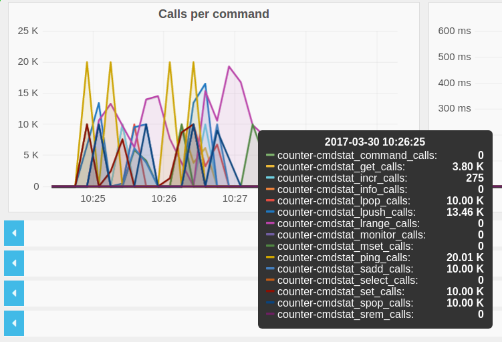Click the 300 ms axis label in right panel
This screenshot has height=342, width=502.
[x=455, y=108]
